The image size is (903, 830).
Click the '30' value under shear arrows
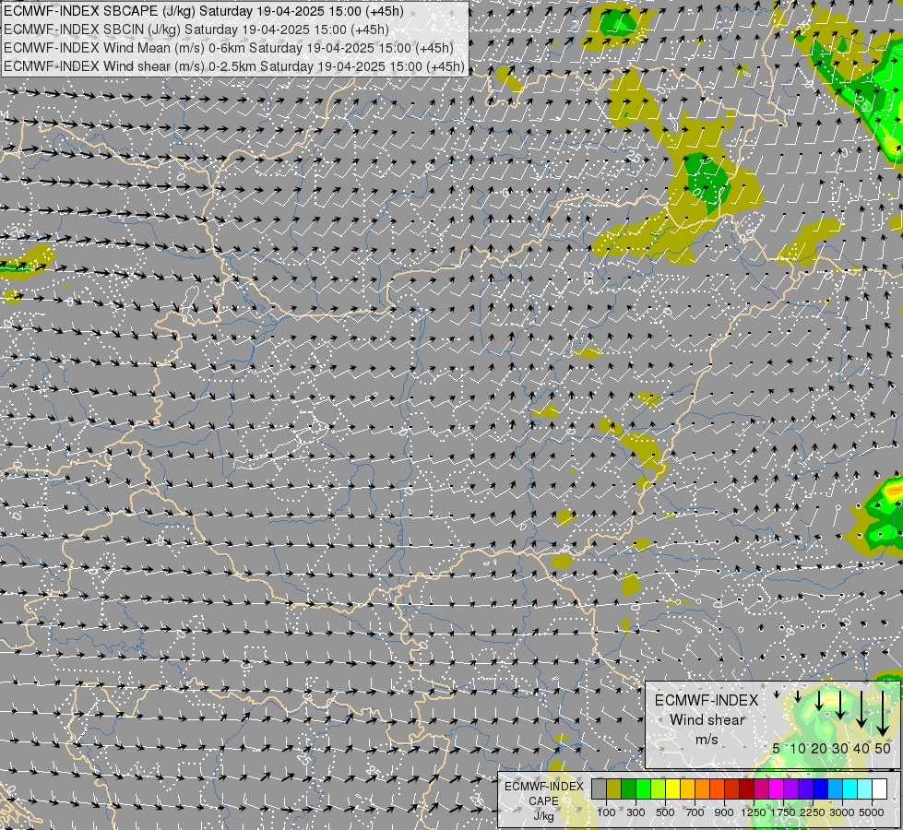point(840,748)
